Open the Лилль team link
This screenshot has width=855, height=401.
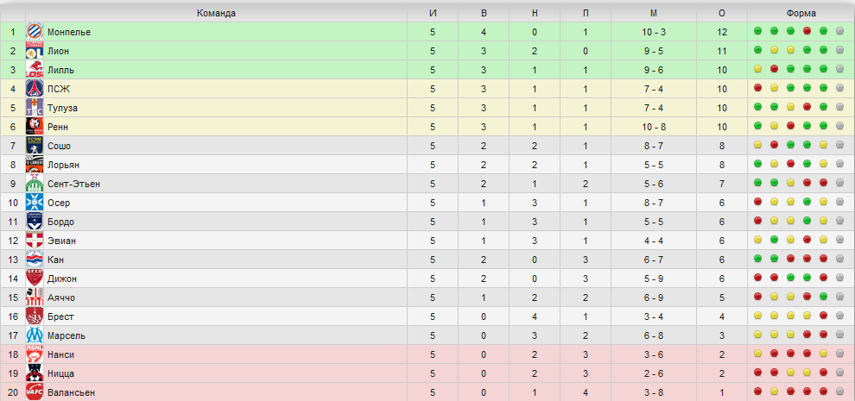[x=60, y=71]
